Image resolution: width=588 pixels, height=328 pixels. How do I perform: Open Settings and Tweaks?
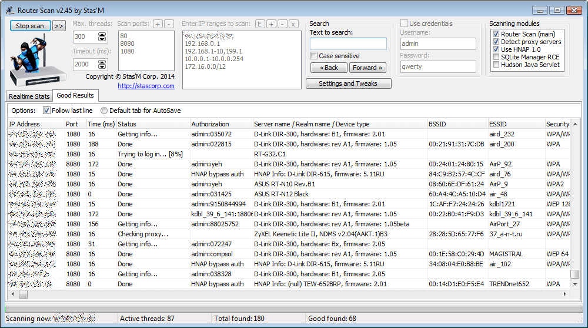(348, 83)
